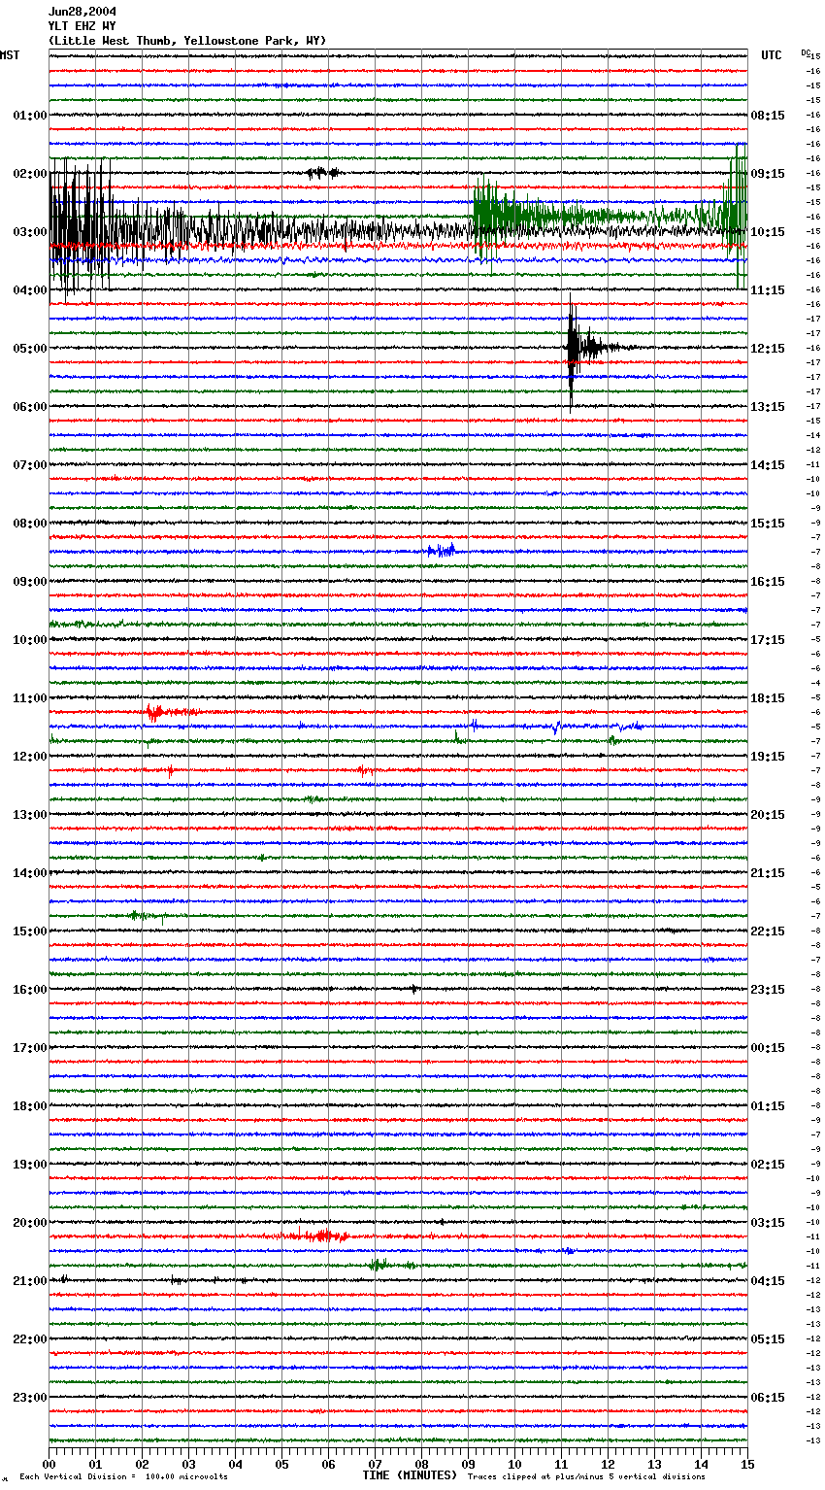Click minute 15 on the time axis
The image size is (825, 1490).
[x=747, y=1464]
